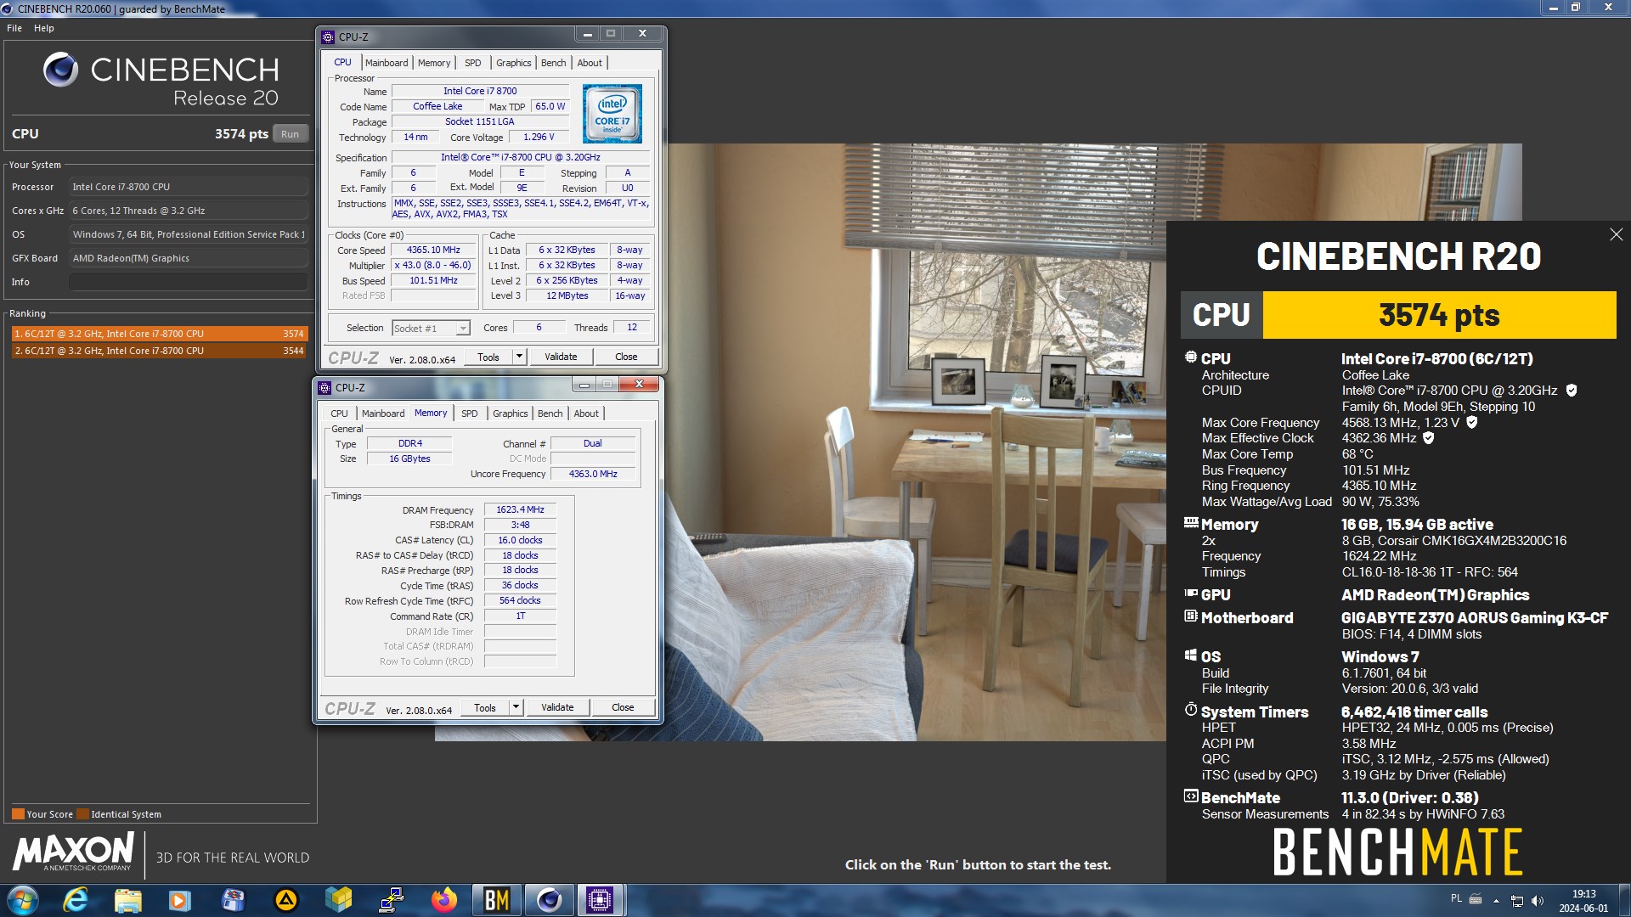Open the AIMP player taskbar icon
This screenshot has width=1631, height=917.
click(286, 900)
